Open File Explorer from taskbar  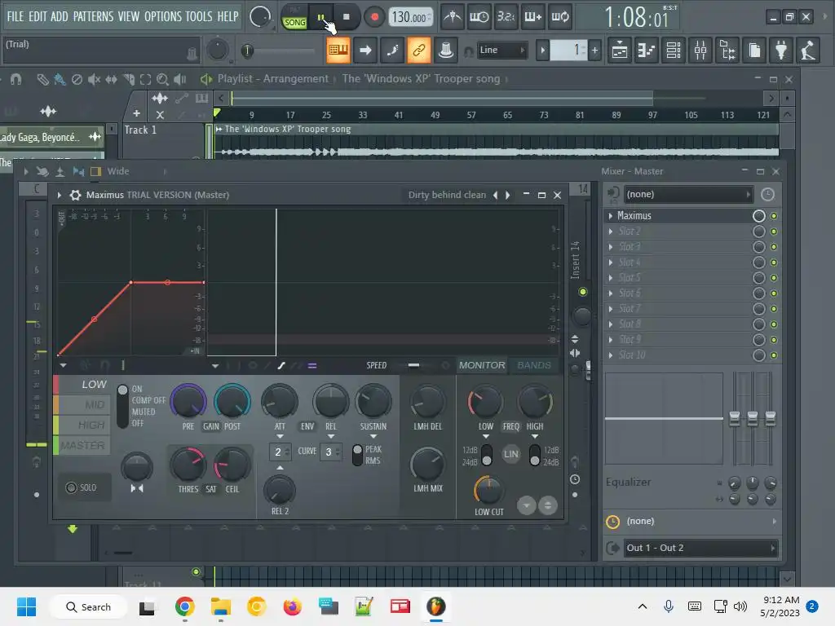click(220, 606)
